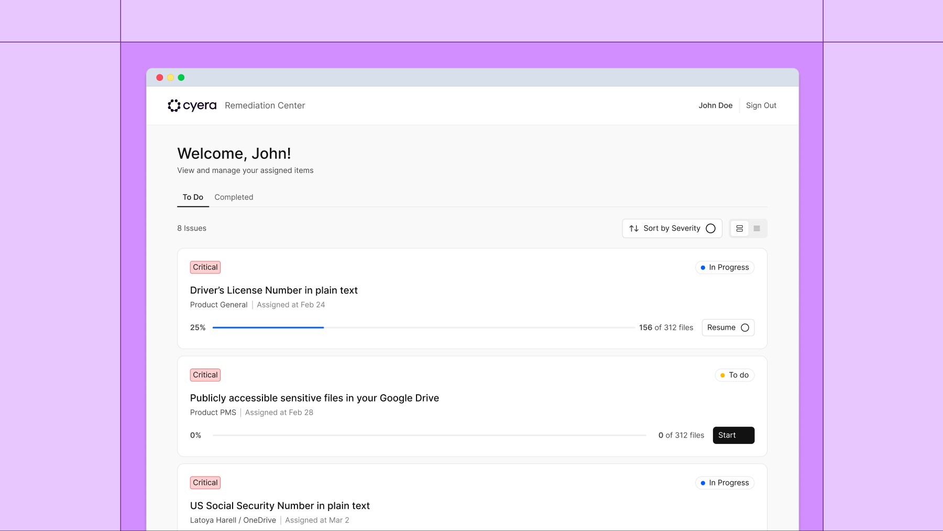Click Critical tag on Social Security card
The height and width of the screenshot is (531, 943).
205,483
